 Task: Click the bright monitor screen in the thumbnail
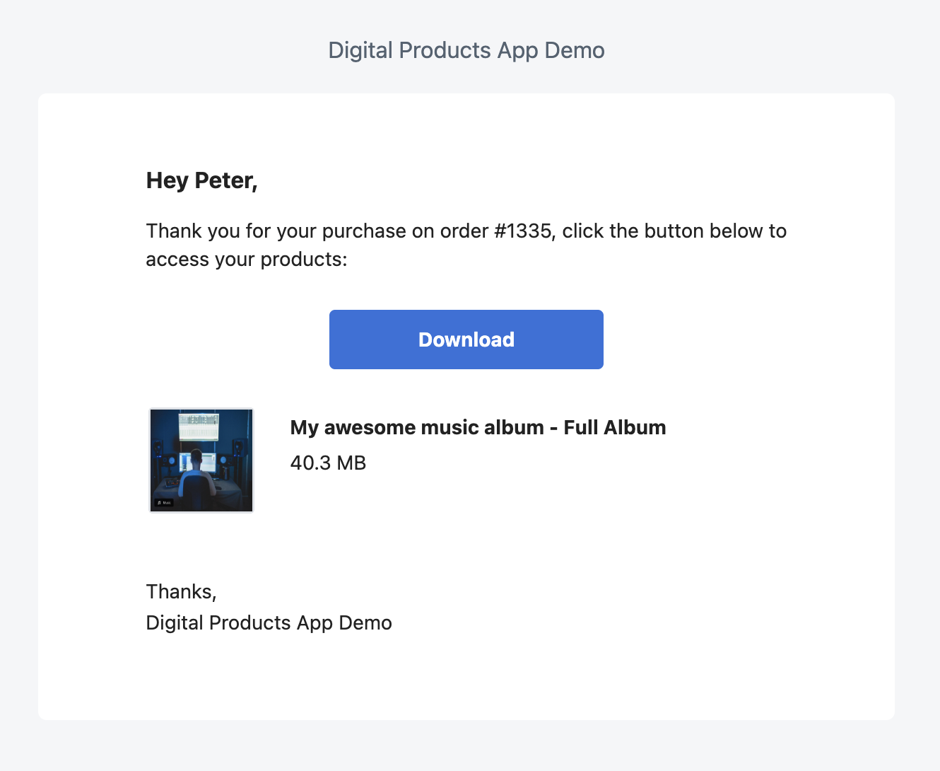[x=199, y=427]
